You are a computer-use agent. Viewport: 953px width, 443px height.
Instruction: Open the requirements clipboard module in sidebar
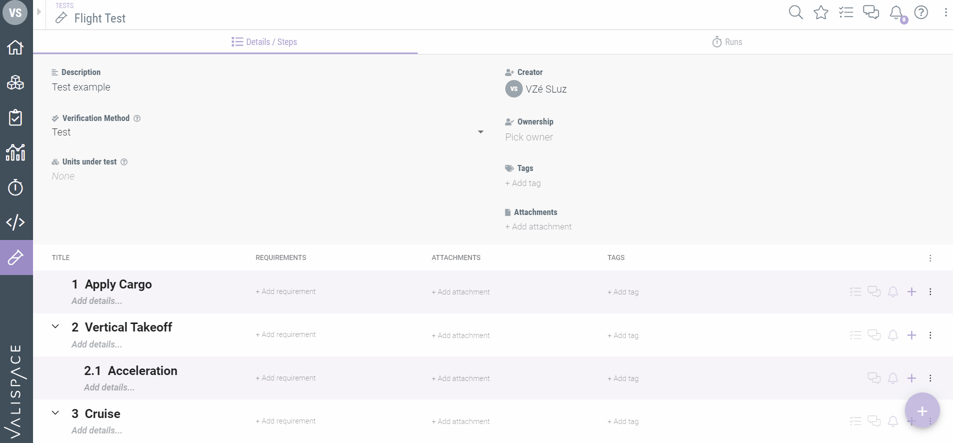pyautogui.click(x=16, y=117)
